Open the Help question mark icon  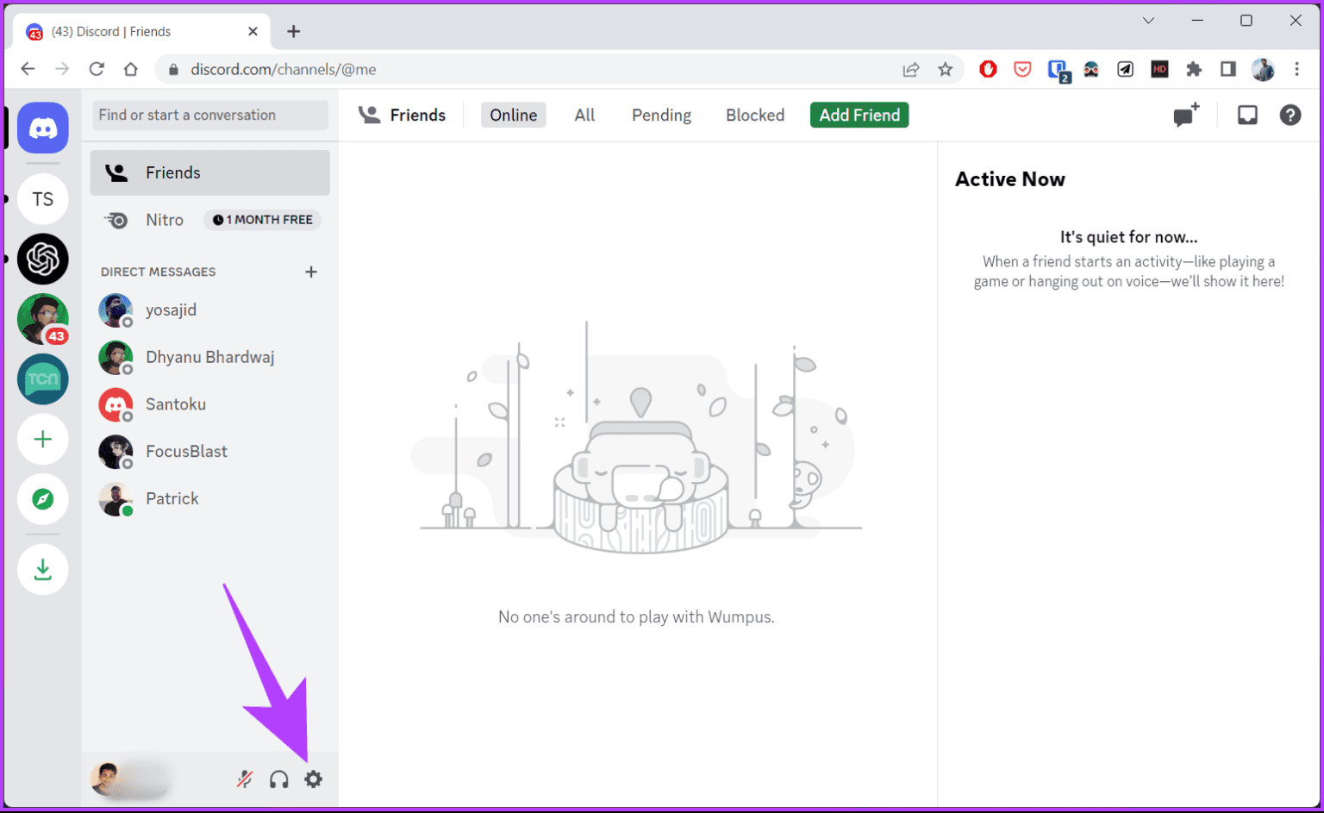click(x=1290, y=115)
